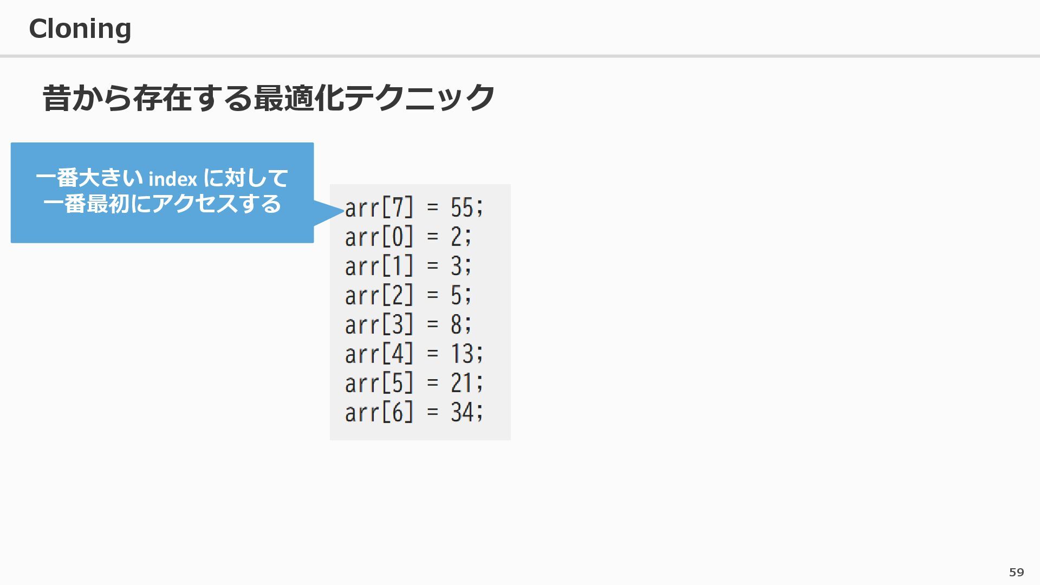
Task: Click the Japanese heading 昔から存在する最適化テクニック
Action: coord(268,98)
